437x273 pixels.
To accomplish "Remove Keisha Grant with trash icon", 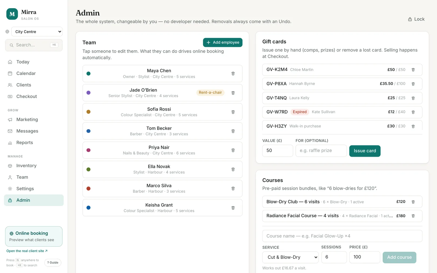I will (x=233, y=208).
